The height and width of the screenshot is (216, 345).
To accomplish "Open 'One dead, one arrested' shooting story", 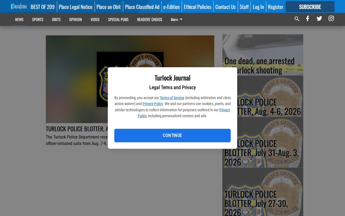I will pos(263,55).
